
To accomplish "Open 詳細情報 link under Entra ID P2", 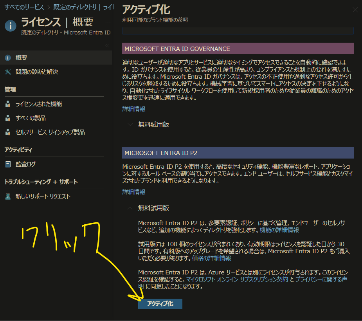I will (134, 192).
